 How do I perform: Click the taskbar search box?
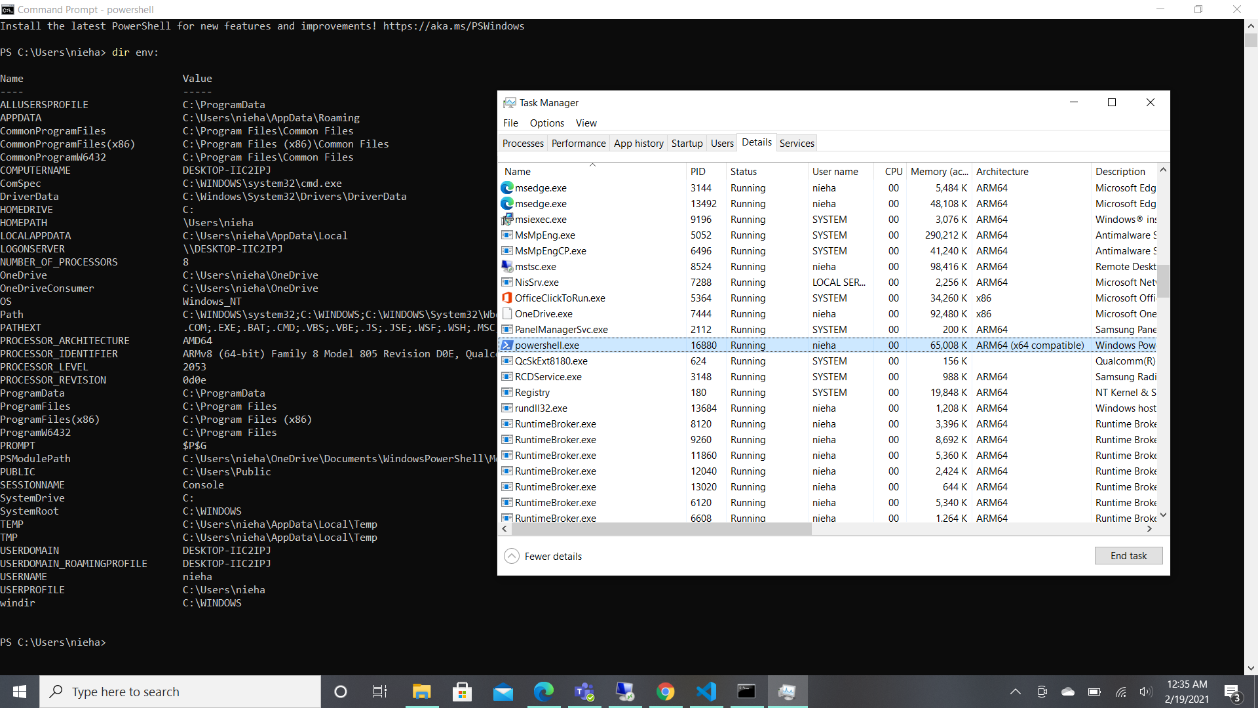coord(180,692)
